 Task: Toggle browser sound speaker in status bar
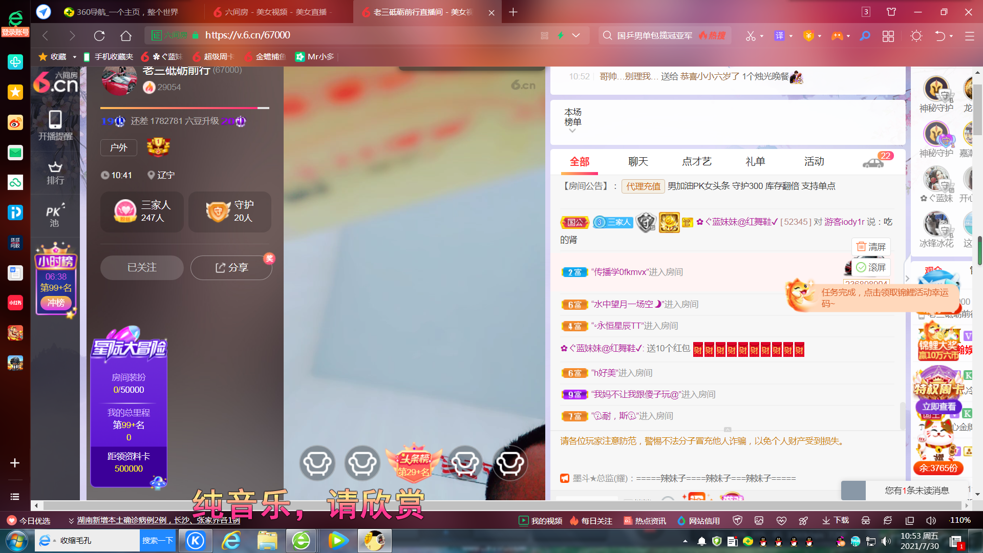(x=931, y=520)
